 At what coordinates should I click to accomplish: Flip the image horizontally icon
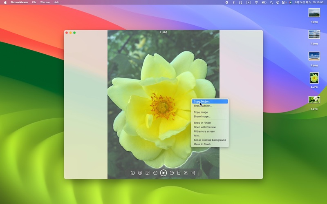(193, 173)
